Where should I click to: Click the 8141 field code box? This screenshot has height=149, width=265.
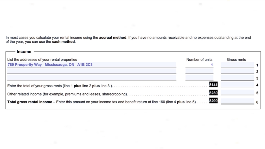tap(213, 85)
